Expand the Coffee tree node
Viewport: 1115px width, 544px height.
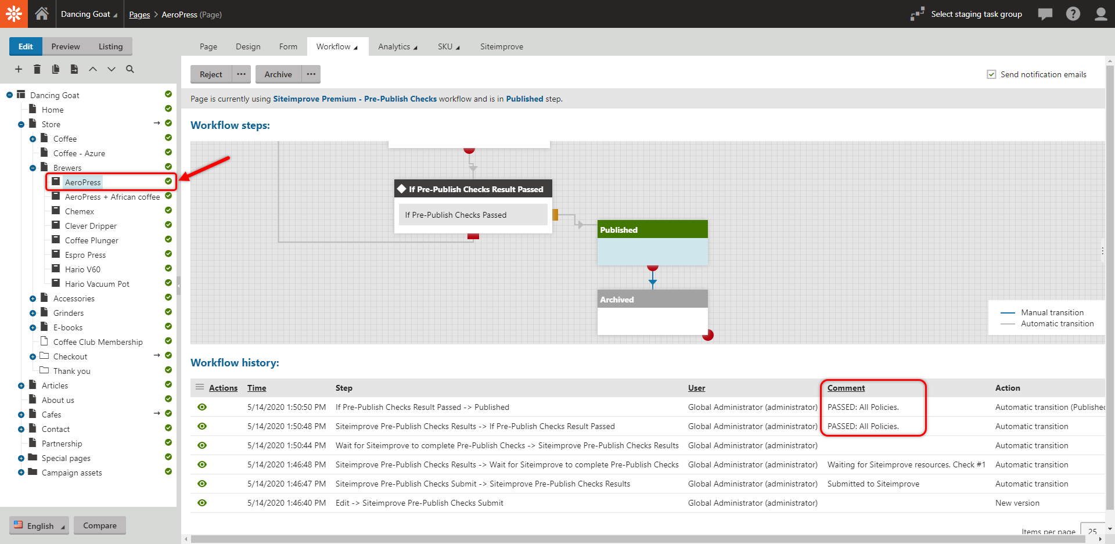click(33, 139)
